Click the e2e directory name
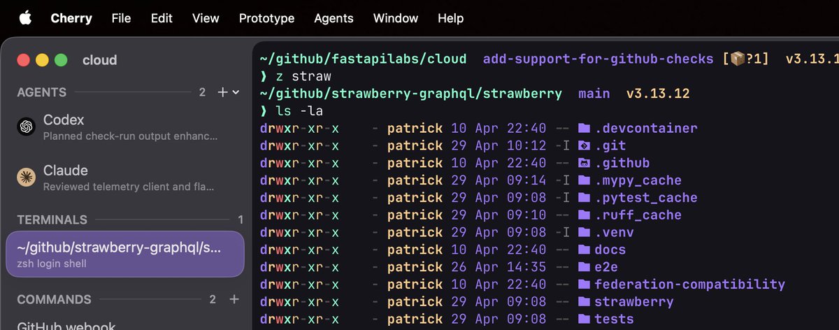839x330 pixels. point(606,267)
